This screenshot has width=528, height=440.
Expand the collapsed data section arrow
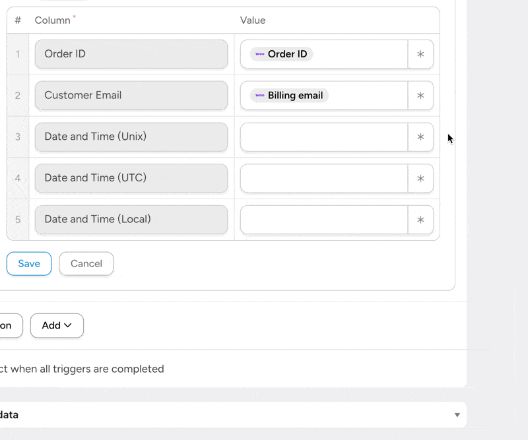click(457, 415)
